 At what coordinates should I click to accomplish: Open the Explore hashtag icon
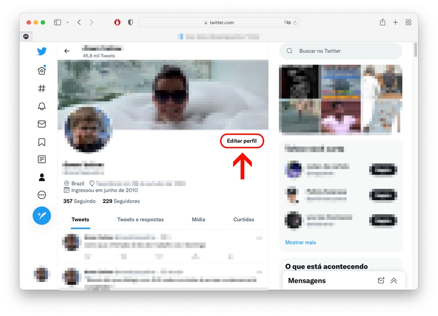pyautogui.click(x=42, y=89)
